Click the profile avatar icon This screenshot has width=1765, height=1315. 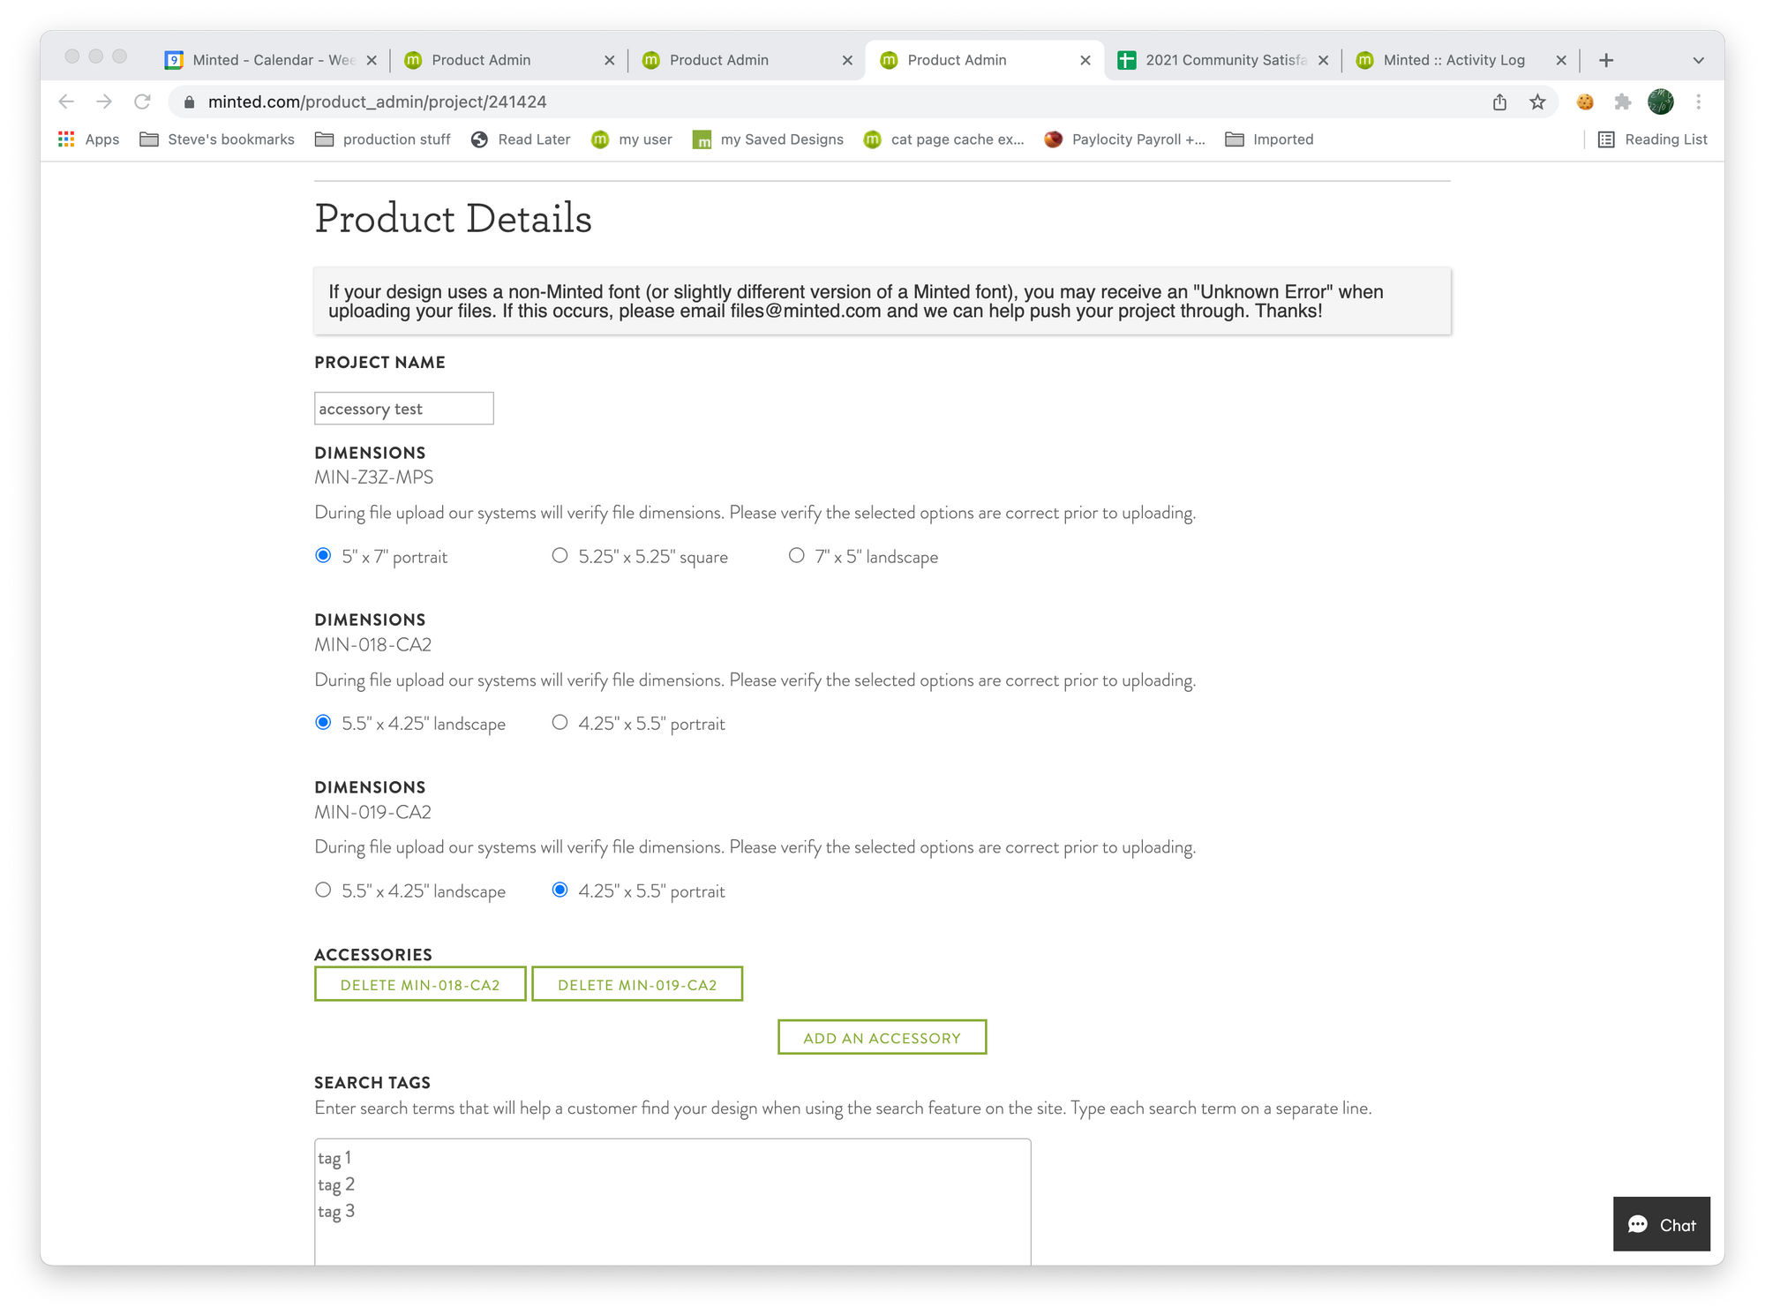point(1660,101)
